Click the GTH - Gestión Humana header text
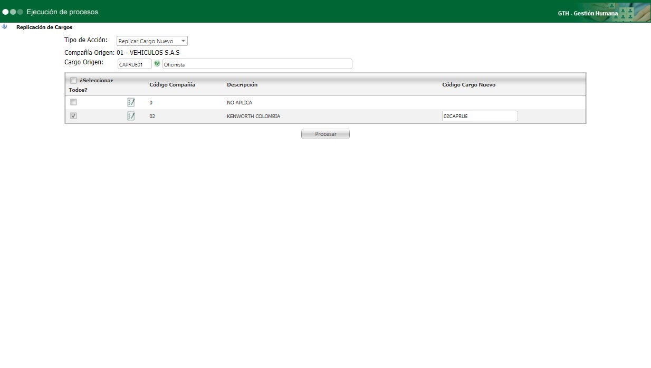 pyautogui.click(x=588, y=13)
